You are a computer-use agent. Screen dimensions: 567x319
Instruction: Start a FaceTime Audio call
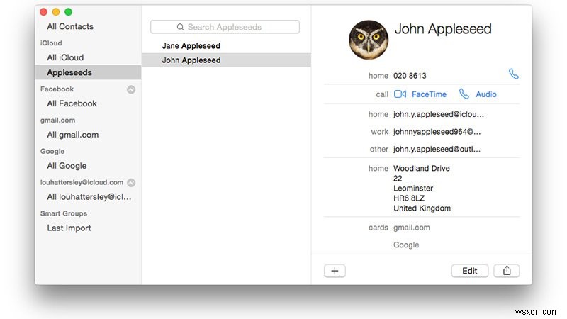(464, 94)
